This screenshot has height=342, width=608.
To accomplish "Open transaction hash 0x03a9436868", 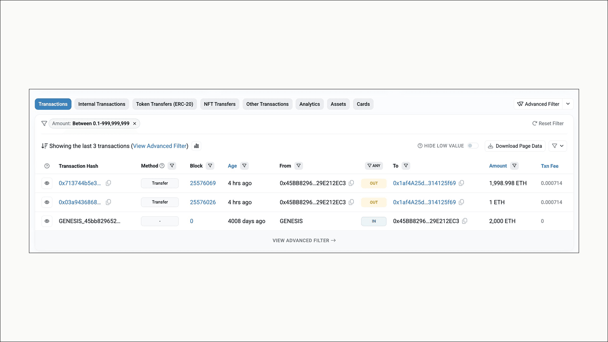I will pyautogui.click(x=80, y=202).
